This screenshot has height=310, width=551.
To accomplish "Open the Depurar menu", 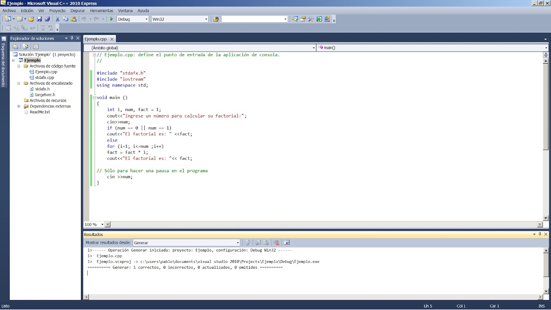I will [77, 11].
